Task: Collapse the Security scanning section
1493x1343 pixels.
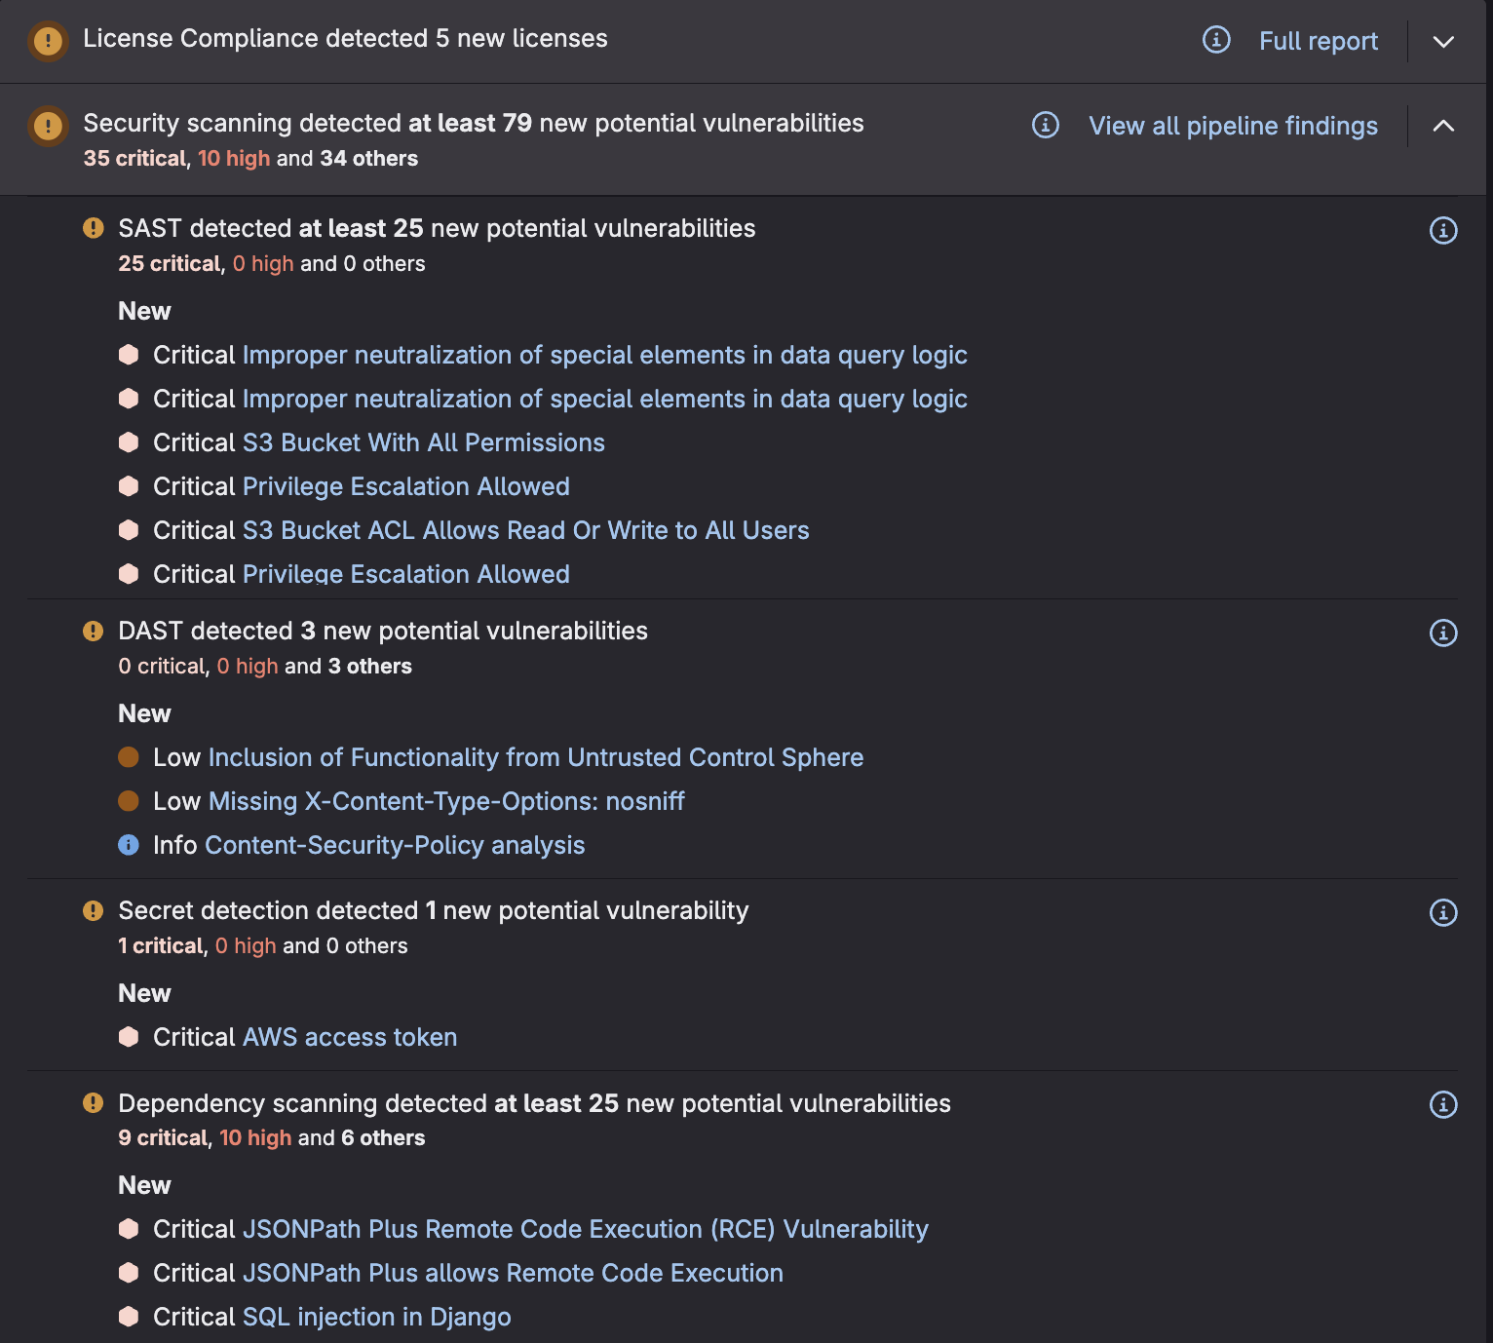Action: click(1443, 126)
